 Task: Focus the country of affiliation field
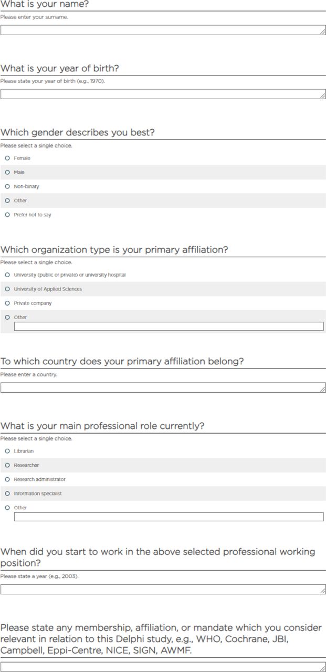click(x=163, y=387)
